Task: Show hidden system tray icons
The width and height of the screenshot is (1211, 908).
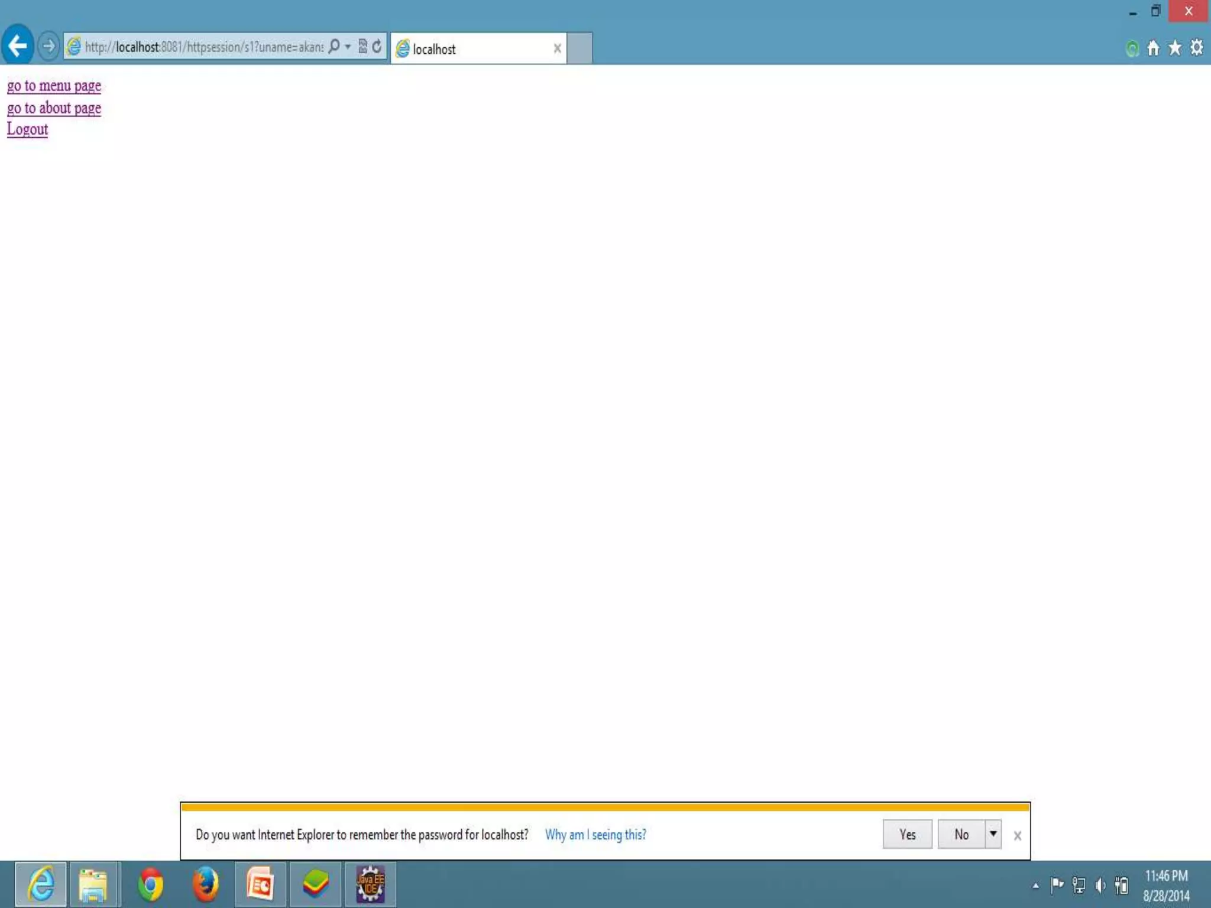Action: point(1035,886)
